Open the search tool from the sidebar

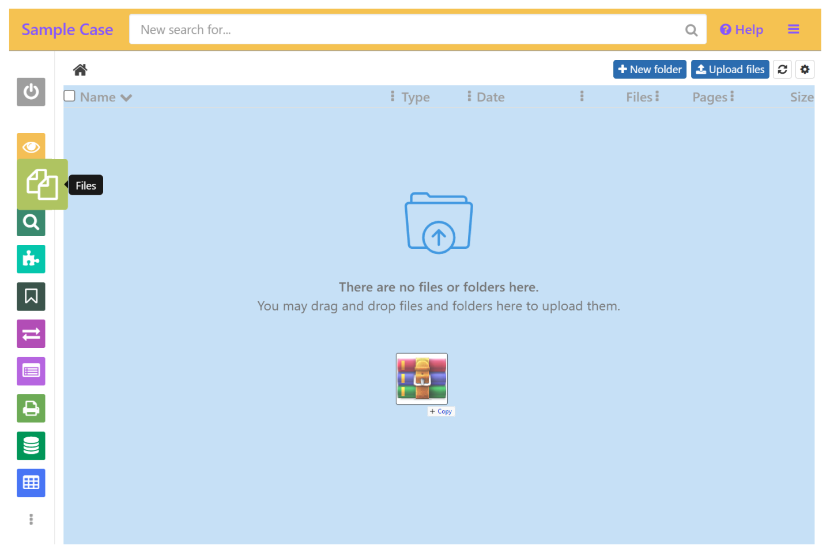pos(31,222)
